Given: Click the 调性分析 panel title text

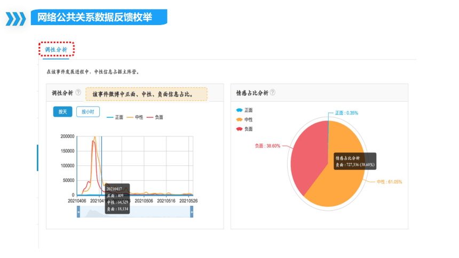Looking at the screenshot, I should pos(62,93).
